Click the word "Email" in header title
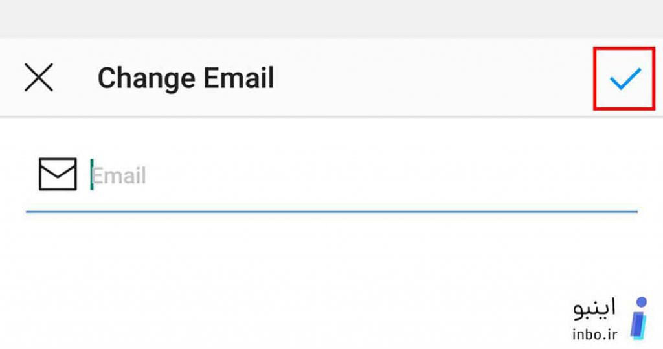The width and height of the screenshot is (663, 349). pos(239,78)
